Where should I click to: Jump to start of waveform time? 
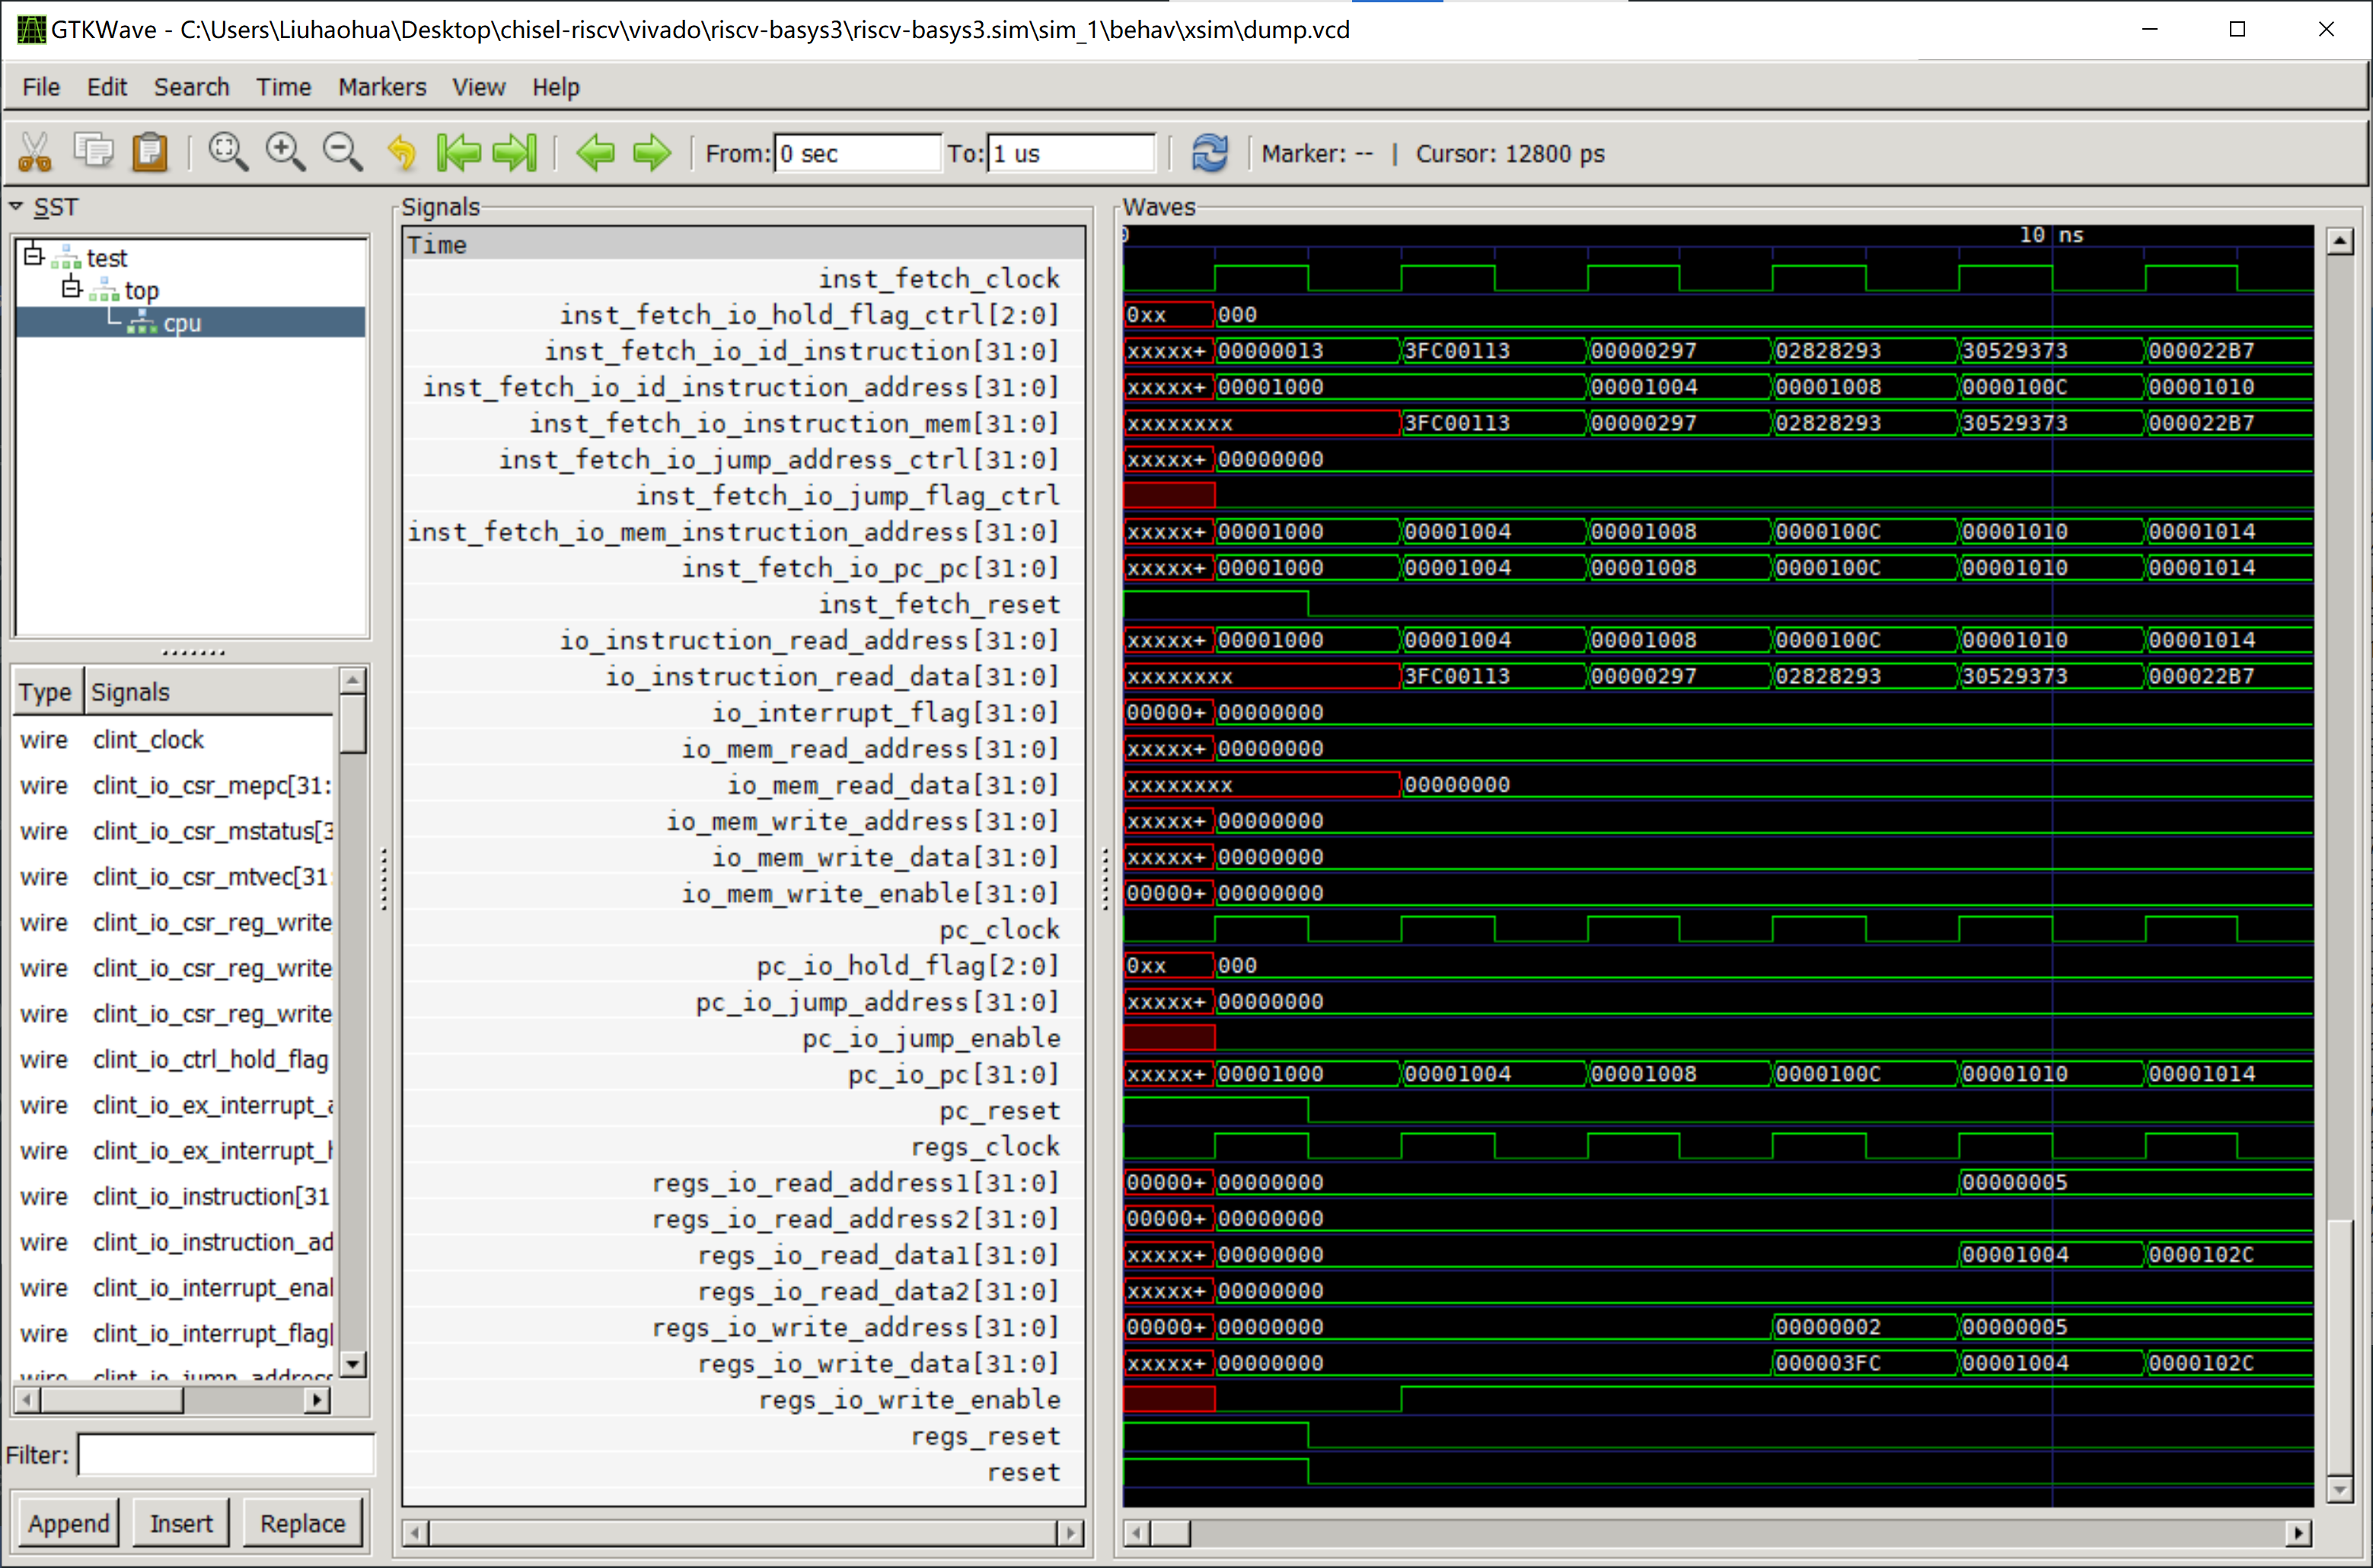(459, 153)
